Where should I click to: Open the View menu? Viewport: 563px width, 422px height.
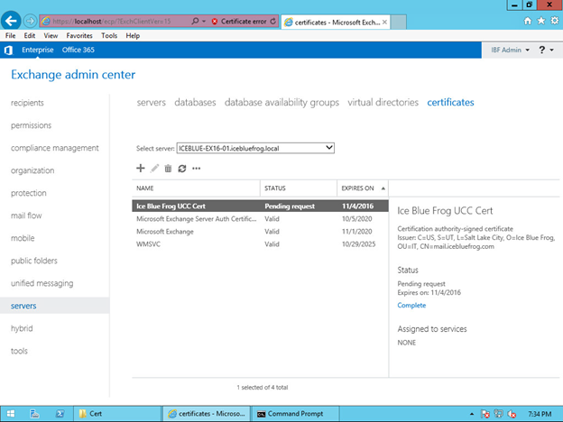click(51, 35)
